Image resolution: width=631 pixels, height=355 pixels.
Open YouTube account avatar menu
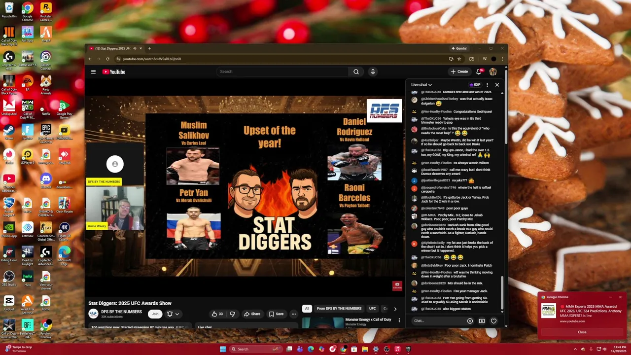[492, 71]
